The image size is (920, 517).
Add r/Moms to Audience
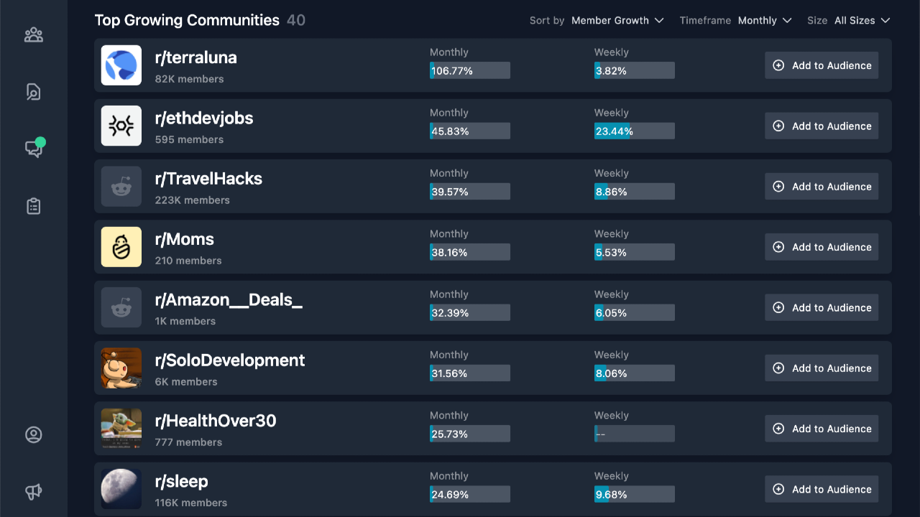point(822,247)
